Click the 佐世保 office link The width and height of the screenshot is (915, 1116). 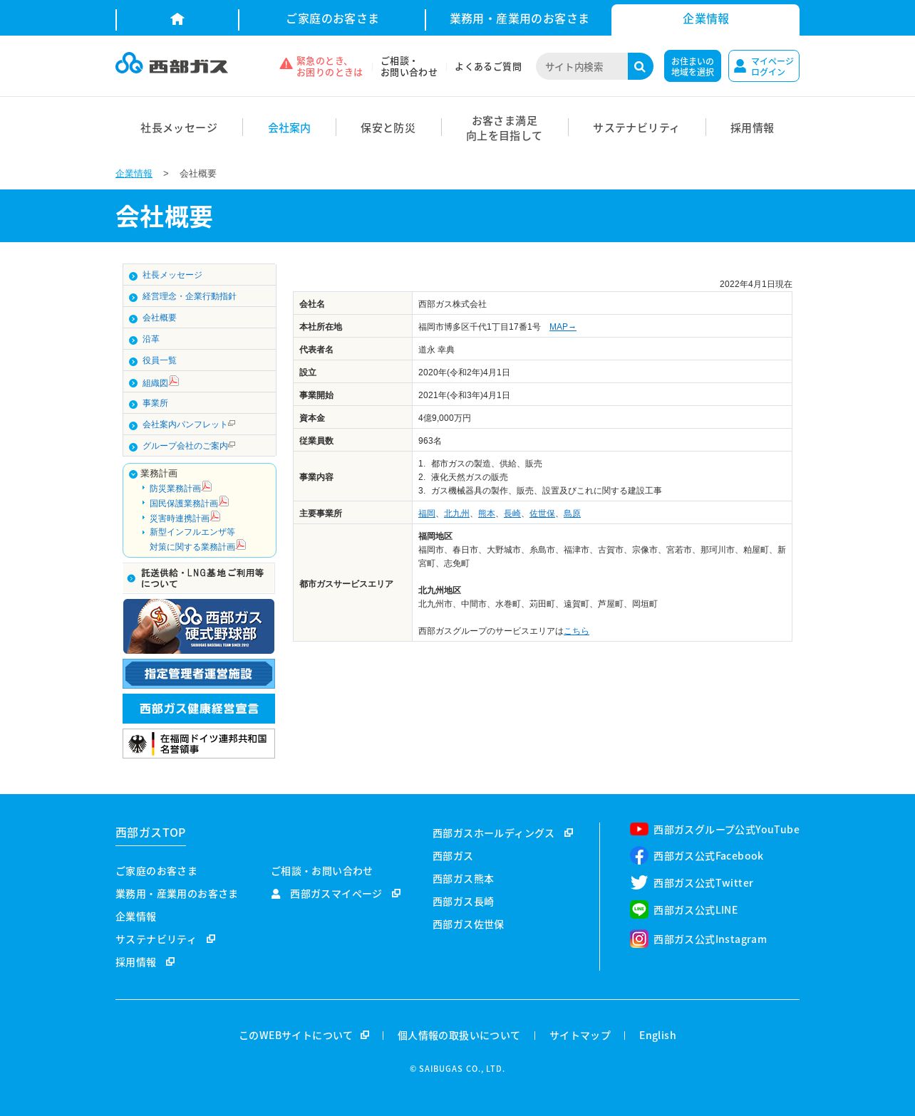pos(542,513)
